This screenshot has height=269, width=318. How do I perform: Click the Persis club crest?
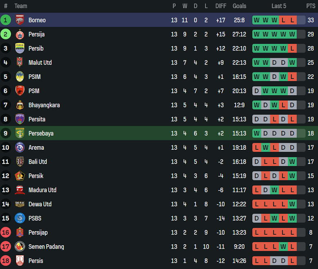click(x=20, y=261)
